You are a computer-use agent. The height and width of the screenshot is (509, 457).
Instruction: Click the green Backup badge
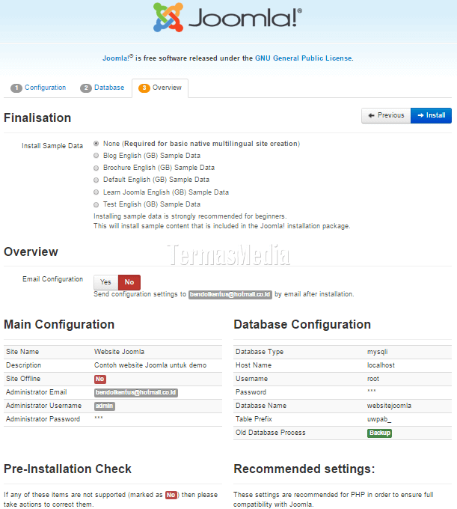click(x=379, y=433)
